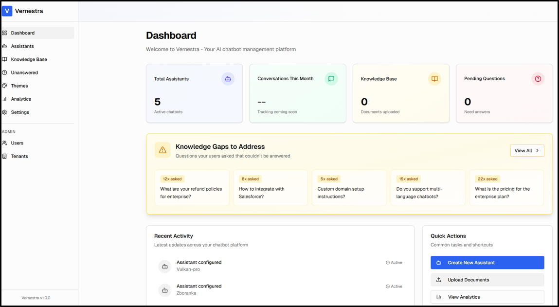Open the Unanswered section in sidebar

(x=24, y=72)
